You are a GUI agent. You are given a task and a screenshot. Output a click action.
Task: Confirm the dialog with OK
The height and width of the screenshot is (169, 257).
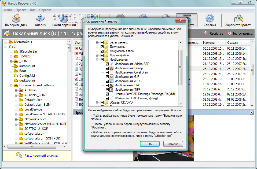pyautogui.click(x=150, y=144)
